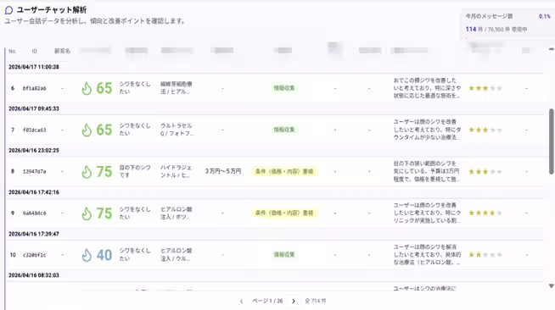Click the date row 2026/04/17 09:45:33
Viewport: 555px width, 310px height.
click(x=34, y=108)
